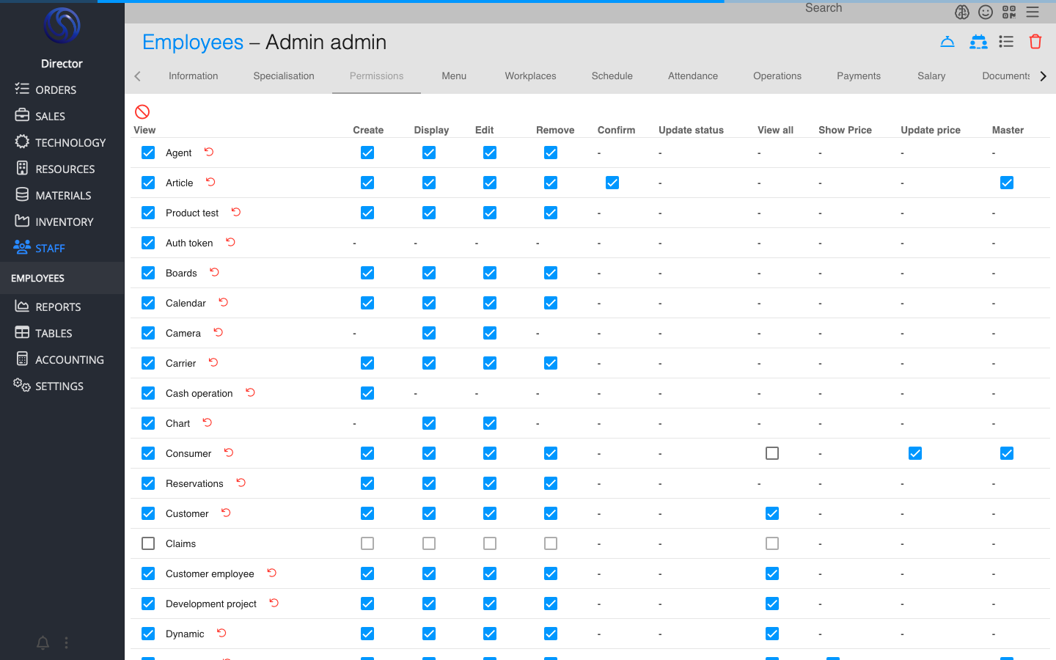Click the red block-all permissions icon
This screenshot has height=660, width=1056.
142,111
